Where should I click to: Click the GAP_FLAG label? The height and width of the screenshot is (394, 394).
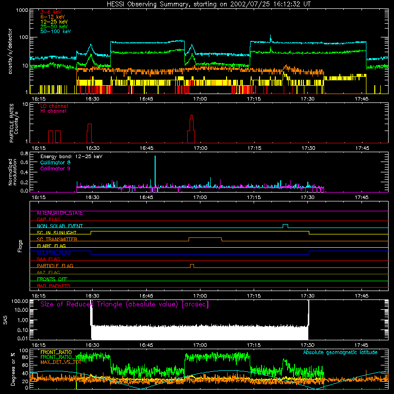(48, 219)
